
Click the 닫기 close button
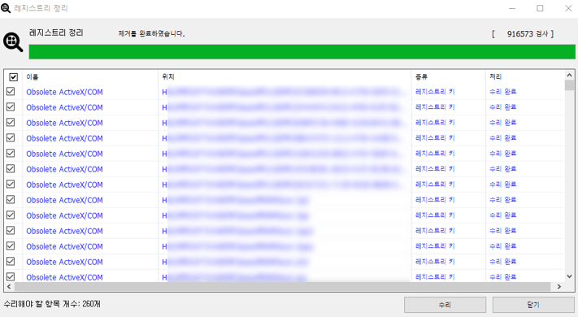pos(533,305)
